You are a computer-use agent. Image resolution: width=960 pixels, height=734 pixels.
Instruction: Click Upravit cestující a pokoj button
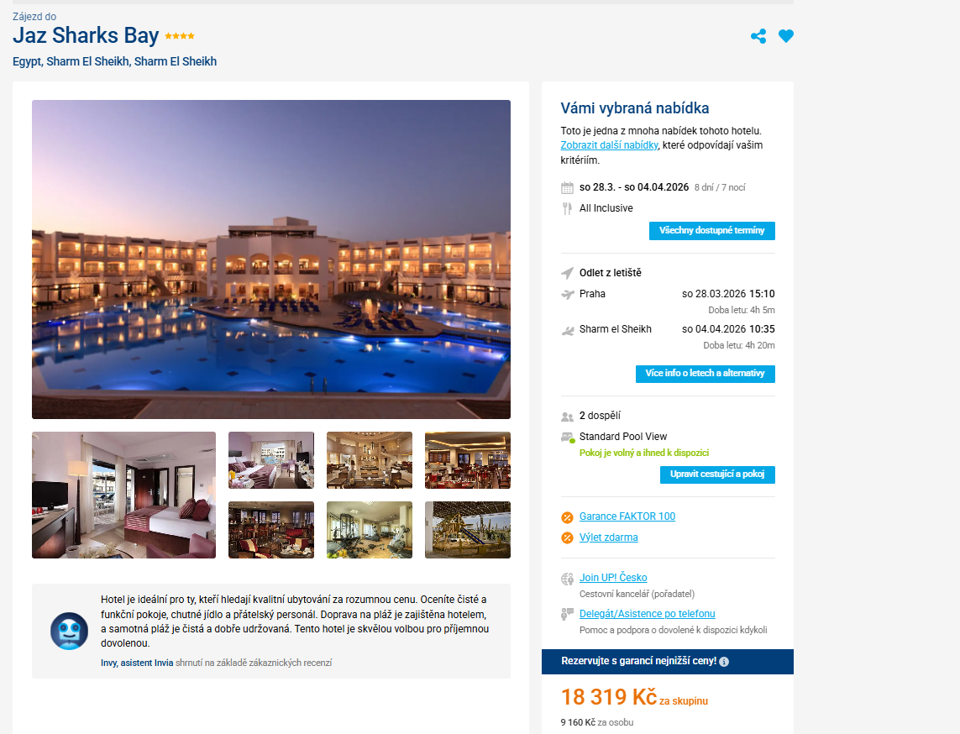tap(717, 474)
